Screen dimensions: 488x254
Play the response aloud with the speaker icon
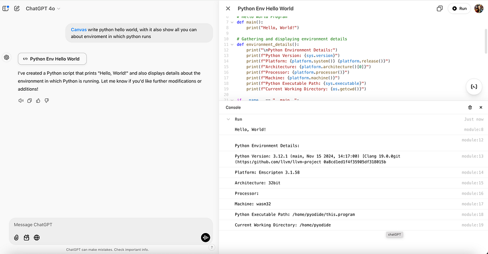pos(21,101)
